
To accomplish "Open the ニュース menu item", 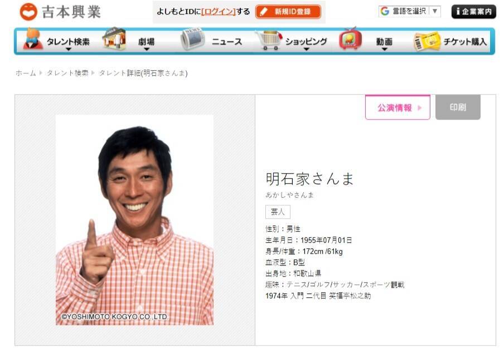I will tap(226, 41).
